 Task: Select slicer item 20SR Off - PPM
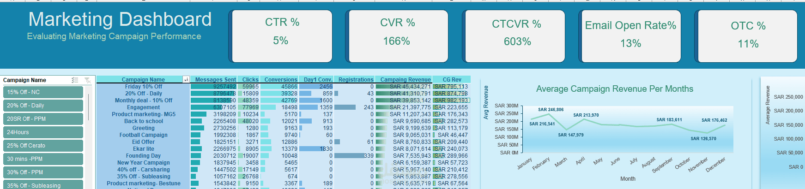point(43,119)
